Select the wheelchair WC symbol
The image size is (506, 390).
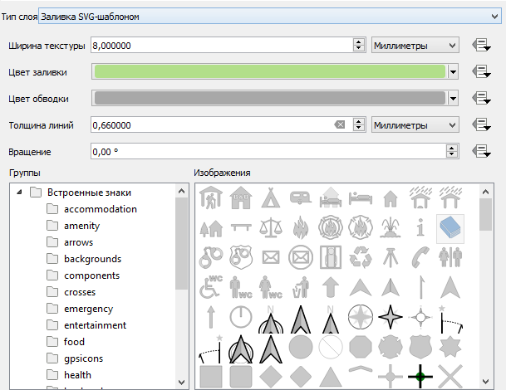point(210,287)
